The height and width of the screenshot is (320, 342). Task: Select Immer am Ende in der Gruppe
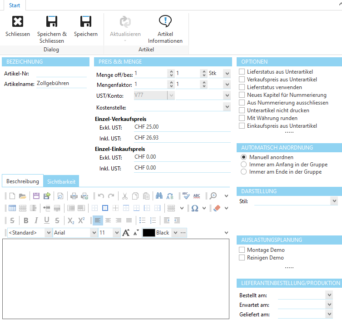point(244,172)
